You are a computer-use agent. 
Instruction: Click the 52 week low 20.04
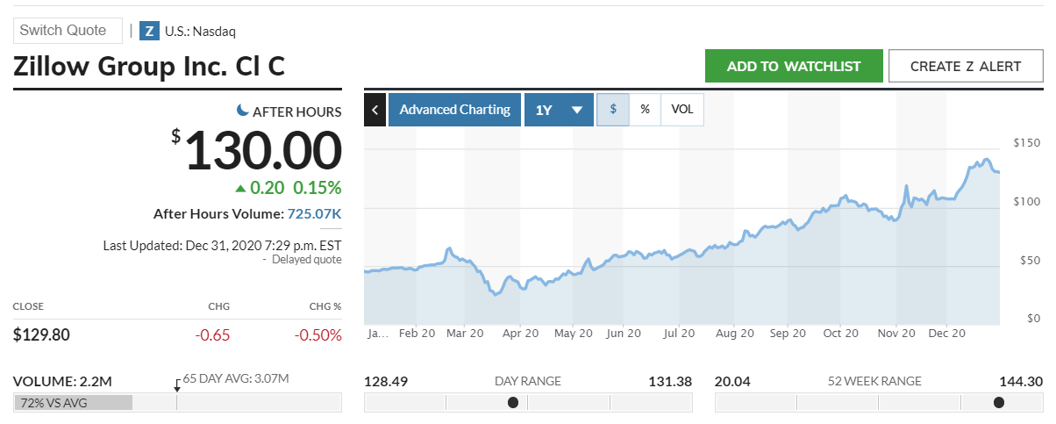click(733, 381)
